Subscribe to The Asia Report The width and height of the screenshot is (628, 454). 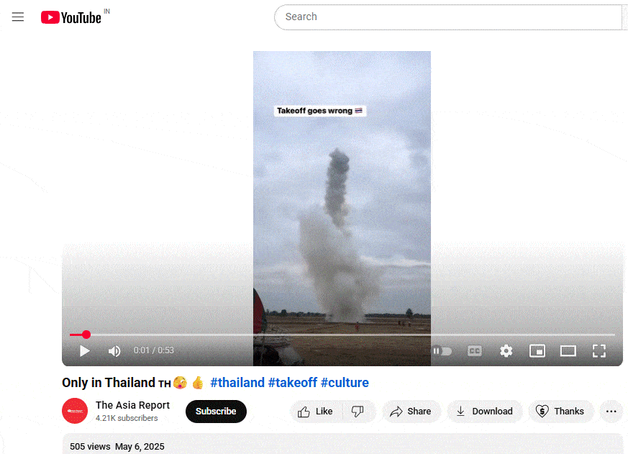point(216,412)
